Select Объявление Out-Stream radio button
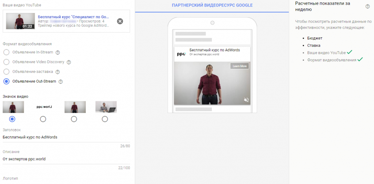 pos(7,82)
